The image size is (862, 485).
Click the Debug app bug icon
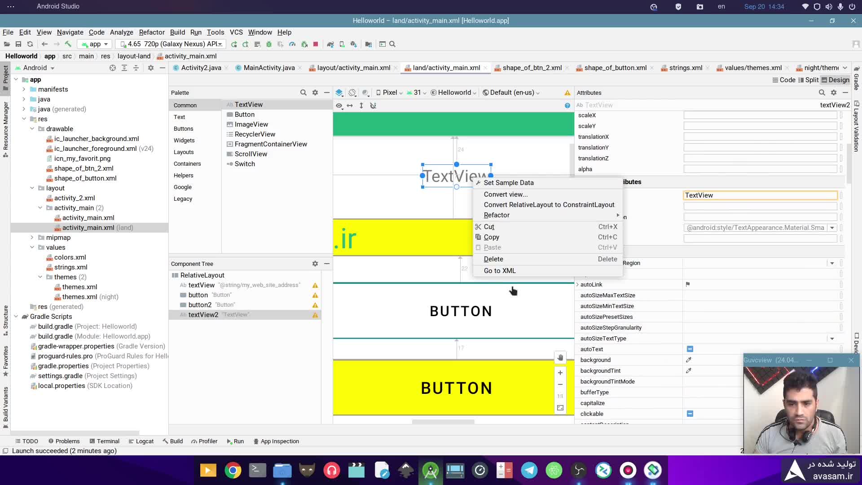269,44
